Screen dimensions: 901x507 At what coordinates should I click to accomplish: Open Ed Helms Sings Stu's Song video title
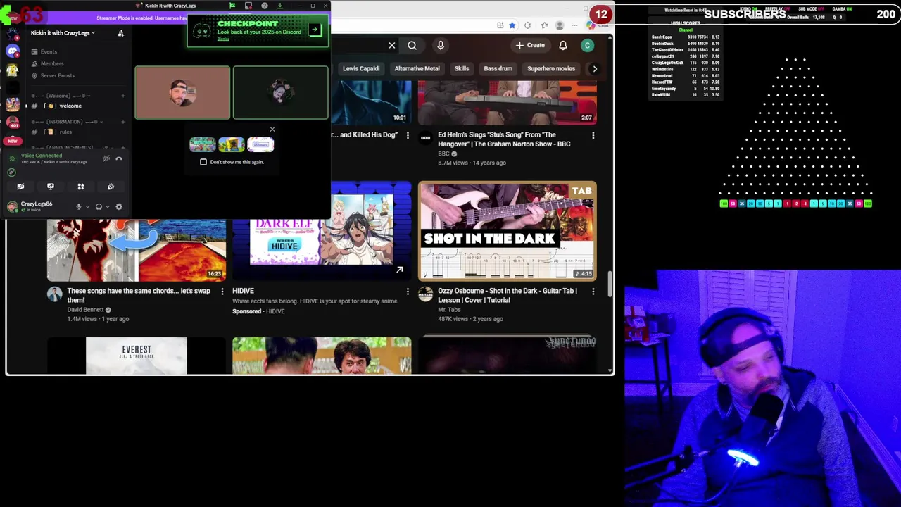pyautogui.click(x=504, y=139)
